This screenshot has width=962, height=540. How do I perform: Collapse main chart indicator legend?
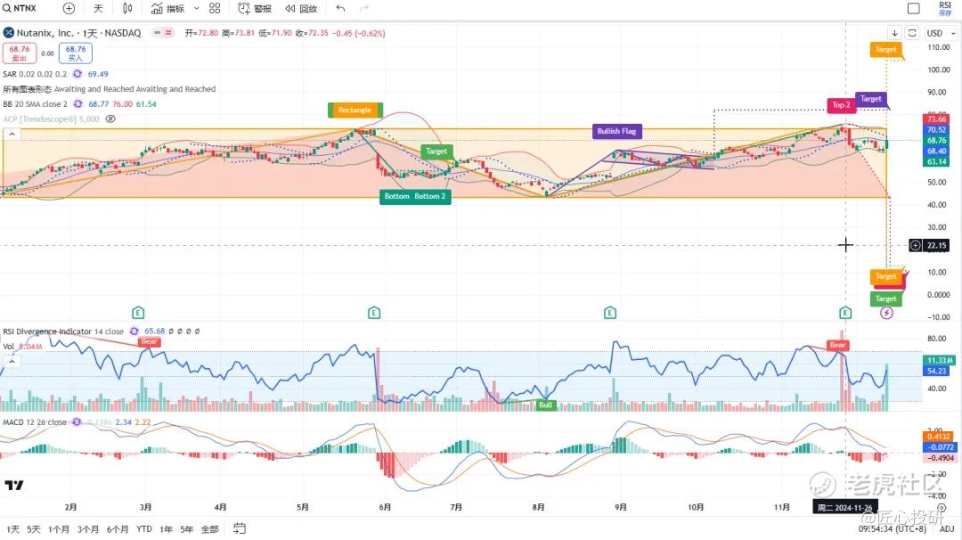coord(12,134)
